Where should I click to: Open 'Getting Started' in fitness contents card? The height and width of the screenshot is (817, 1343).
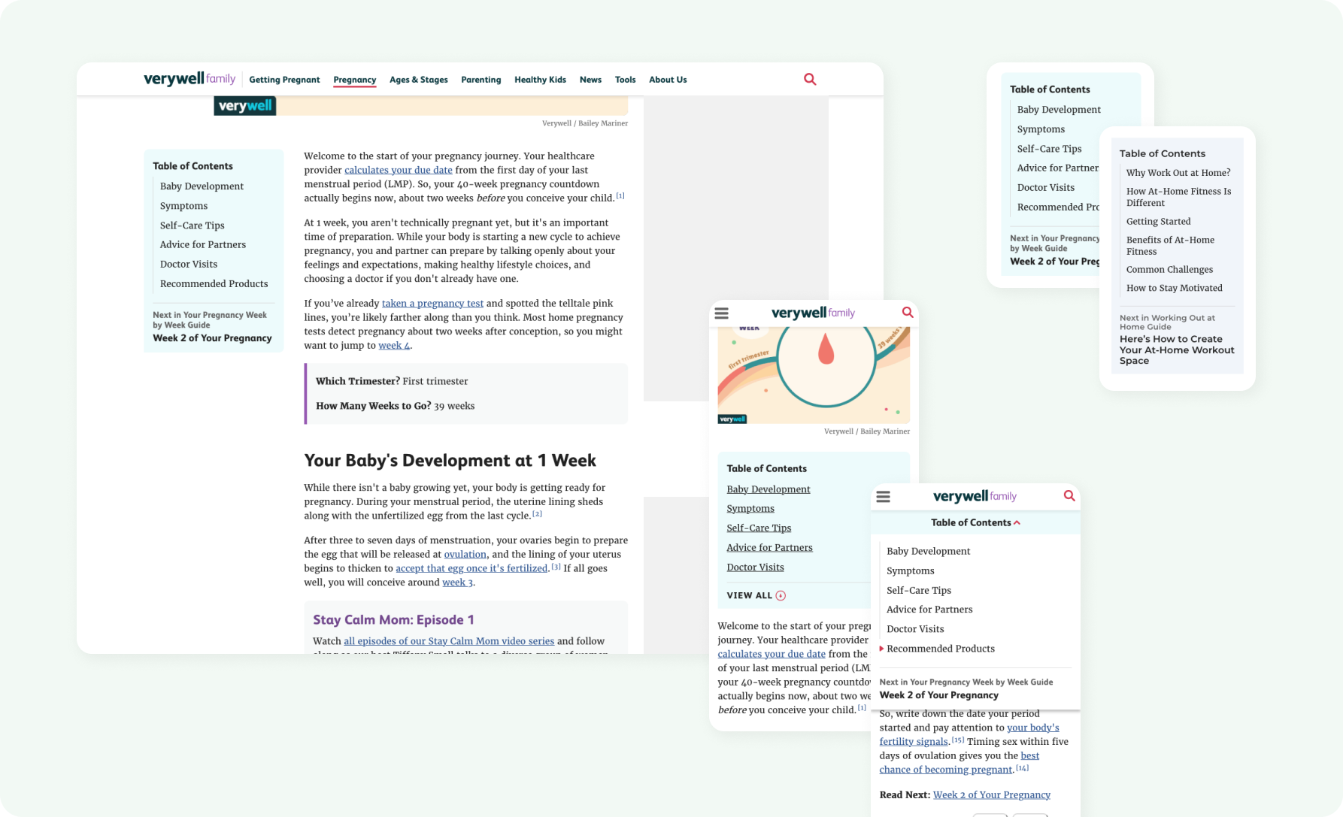click(1158, 222)
